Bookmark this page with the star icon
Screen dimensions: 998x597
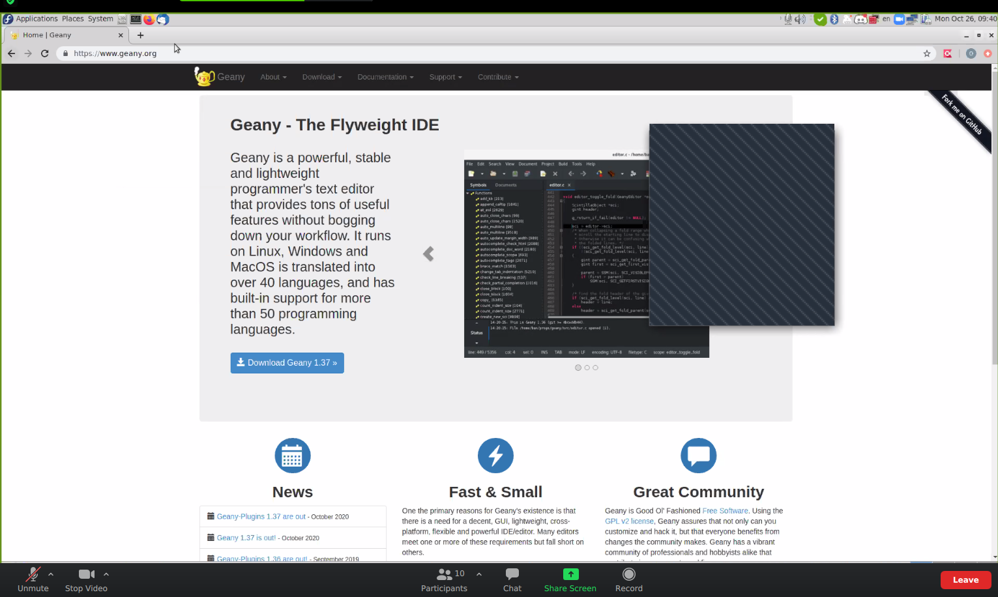click(x=927, y=53)
